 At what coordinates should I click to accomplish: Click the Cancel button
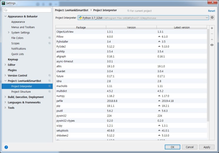pos(190,147)
